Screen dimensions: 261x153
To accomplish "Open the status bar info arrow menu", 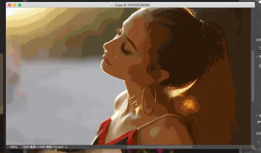I will point(66,147).
